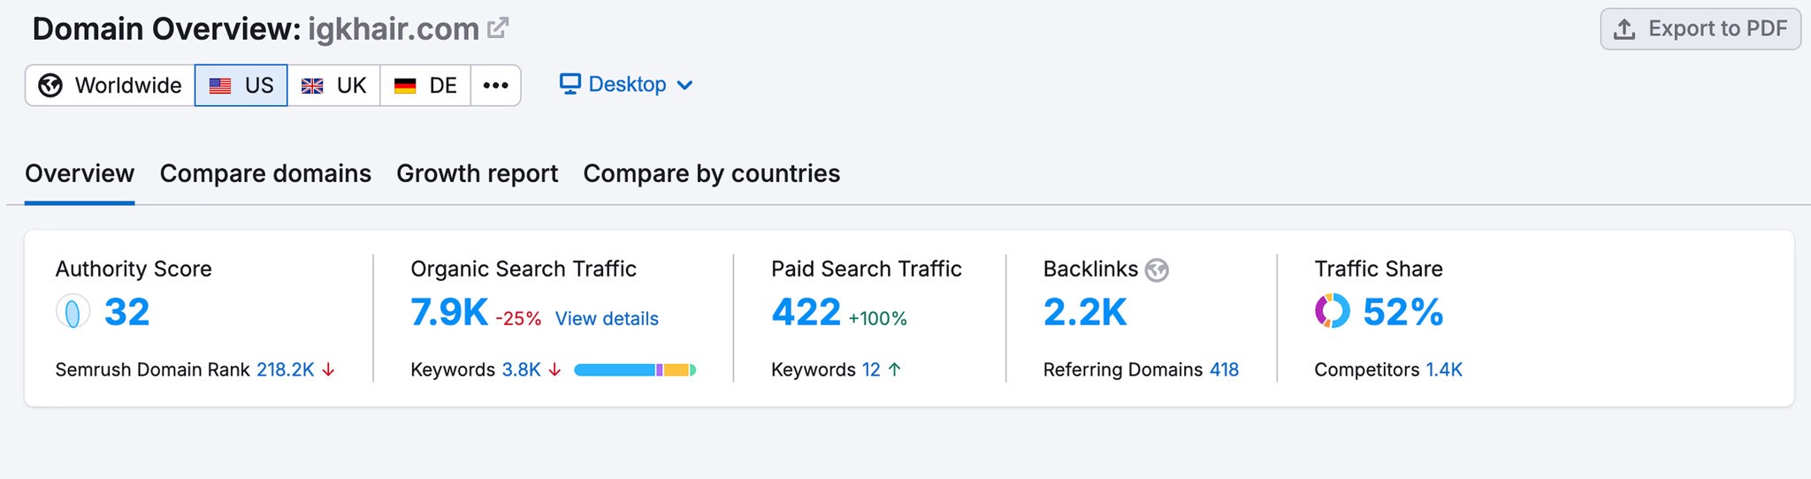Viewport: 1811px width, 479px height.
Task: Click the Authority Score oval icon
Action: pos(73,312)
